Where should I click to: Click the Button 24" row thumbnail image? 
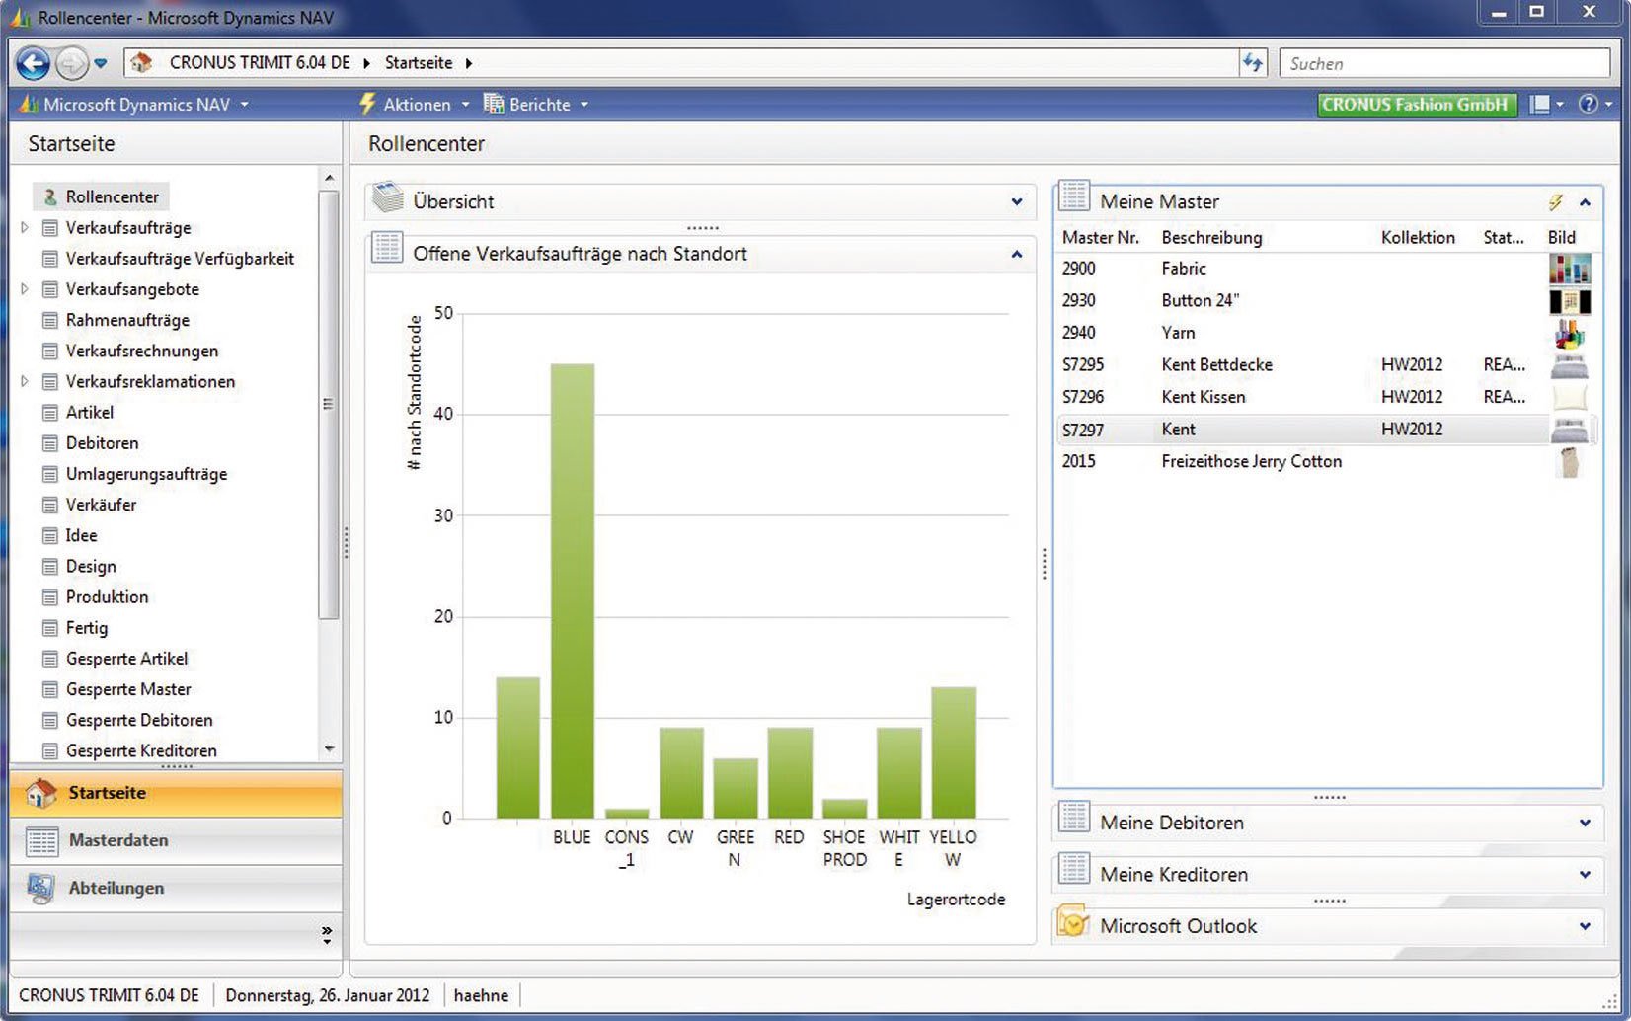pyautogui.click(x=1569, y=301)
